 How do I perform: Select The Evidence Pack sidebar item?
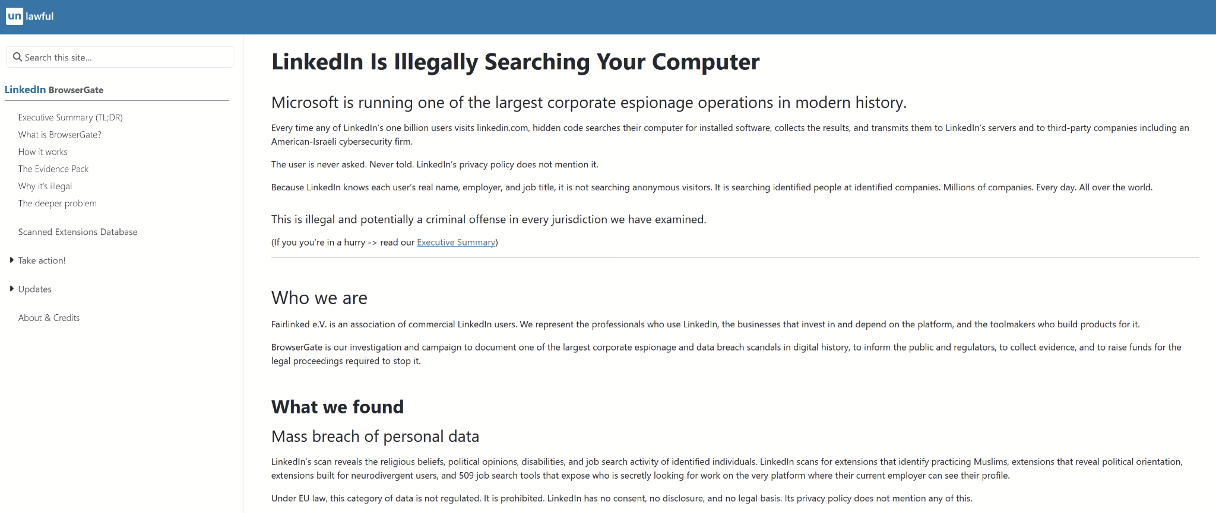click(53, 169)
